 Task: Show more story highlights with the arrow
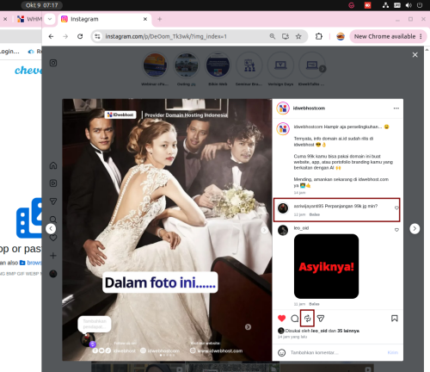pos(322,69)
